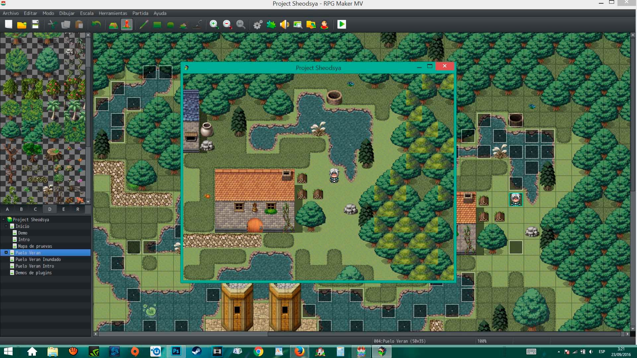Pick the tree stump tile in palette

[x=53, y=154]
